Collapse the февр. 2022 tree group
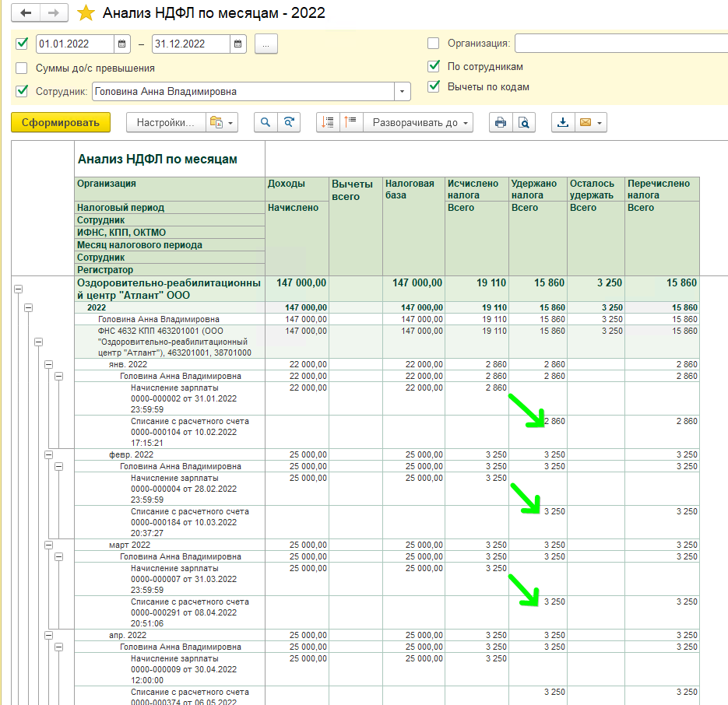728x705 pixels. [48, 454]
